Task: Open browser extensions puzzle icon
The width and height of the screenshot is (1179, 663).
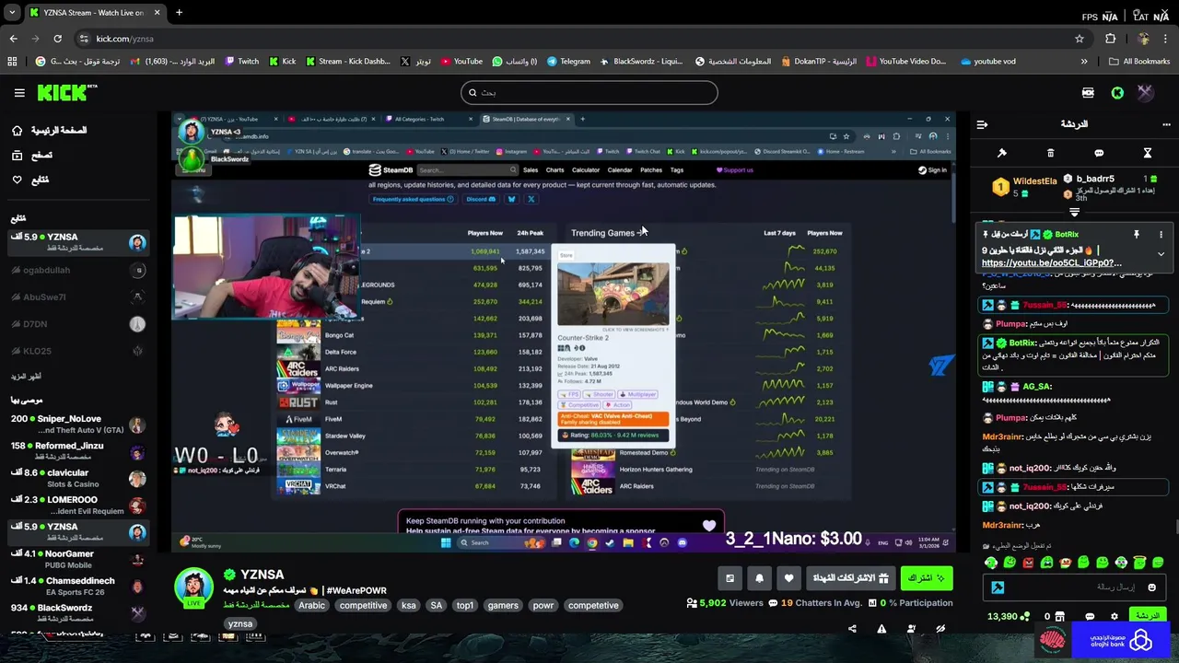Action: point(1110,39)
